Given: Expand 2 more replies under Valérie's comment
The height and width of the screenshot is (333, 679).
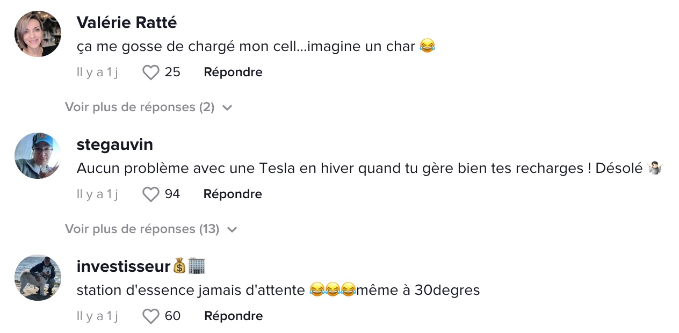Looking at the screenshot, I should [140, 107].
